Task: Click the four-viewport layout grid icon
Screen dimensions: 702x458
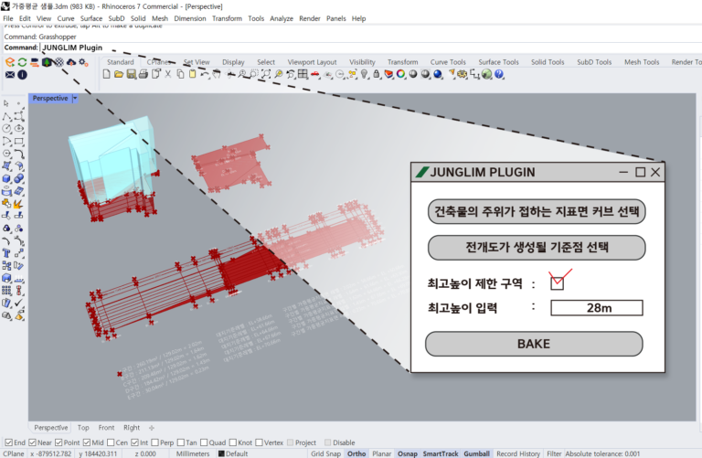Action: point(303,74)
